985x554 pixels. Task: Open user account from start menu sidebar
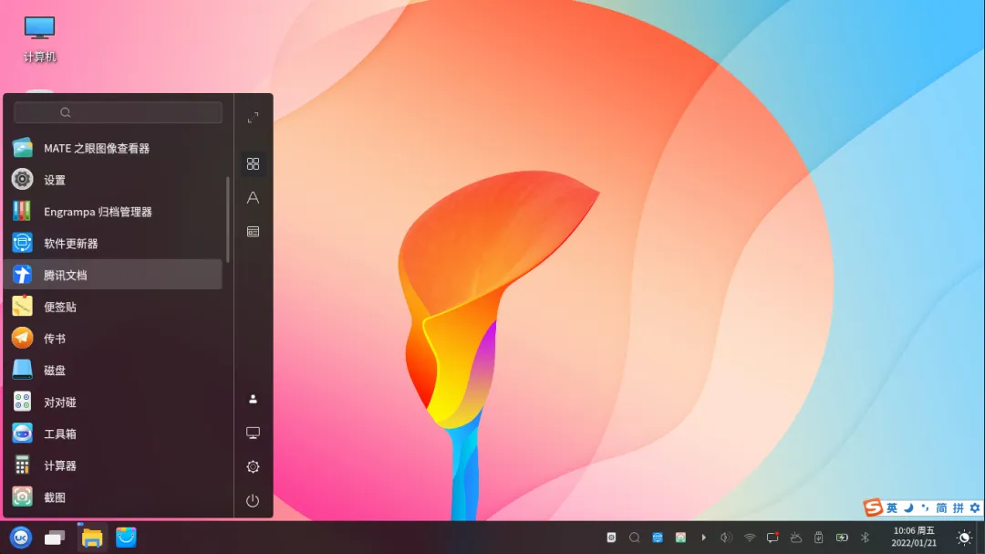pos(254,400)
